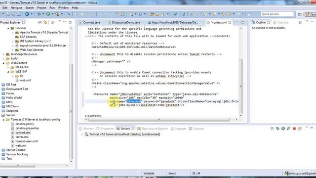This screenshot has width=316, height=178.
Task: Maximize the editor area
Action: (x=243, y=22)
